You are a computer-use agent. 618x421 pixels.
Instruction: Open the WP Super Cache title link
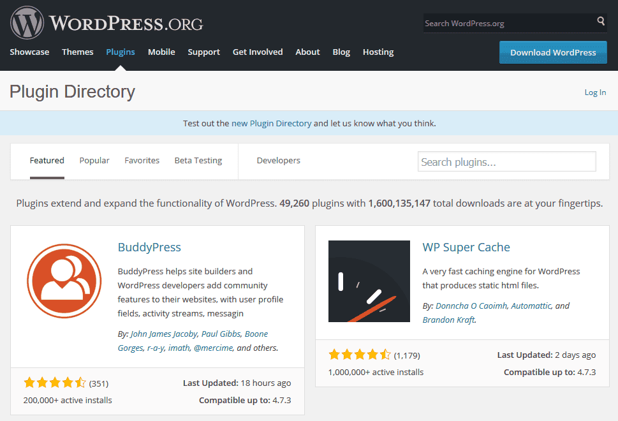pos(466,247)
